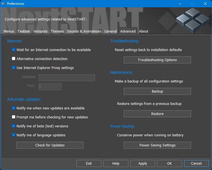Uncheck Wait for an Internet connection checkbox
This screenshot has width=212, height=170.
click(13, 50)
